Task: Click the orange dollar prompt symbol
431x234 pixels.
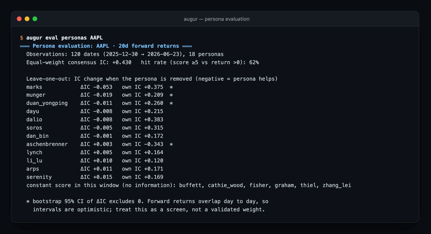Action: [22, 38]
